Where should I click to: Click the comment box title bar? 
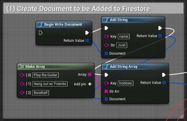point(93,8)
